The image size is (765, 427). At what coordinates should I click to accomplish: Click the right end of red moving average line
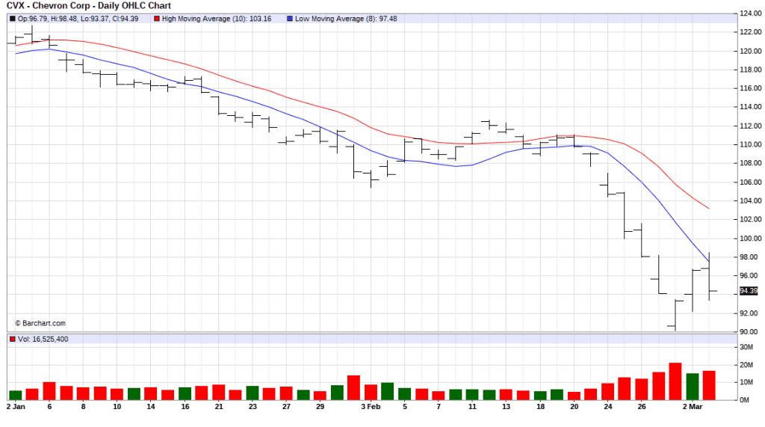tap(708, 208)
